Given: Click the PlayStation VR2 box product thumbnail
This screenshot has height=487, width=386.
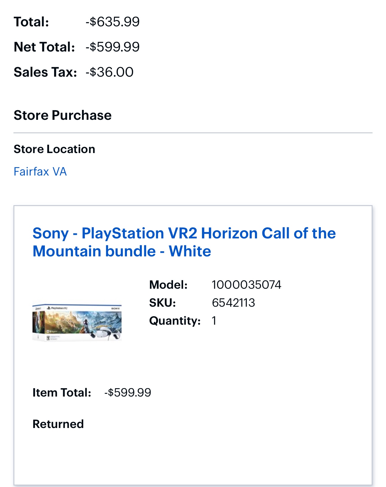Looking at the screenshot, I should (77, 322).
